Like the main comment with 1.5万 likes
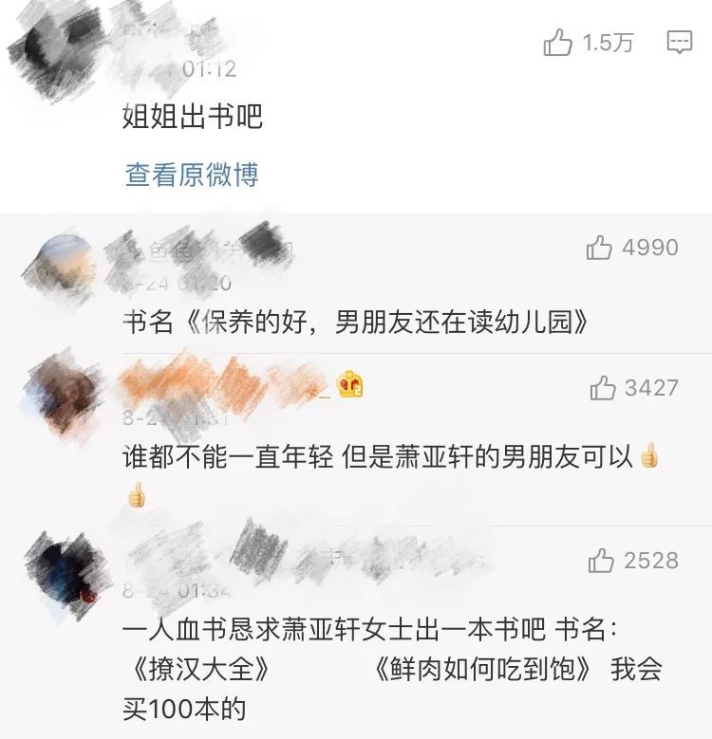The height and width of the screenshot is (739, 712). (557, 43)
